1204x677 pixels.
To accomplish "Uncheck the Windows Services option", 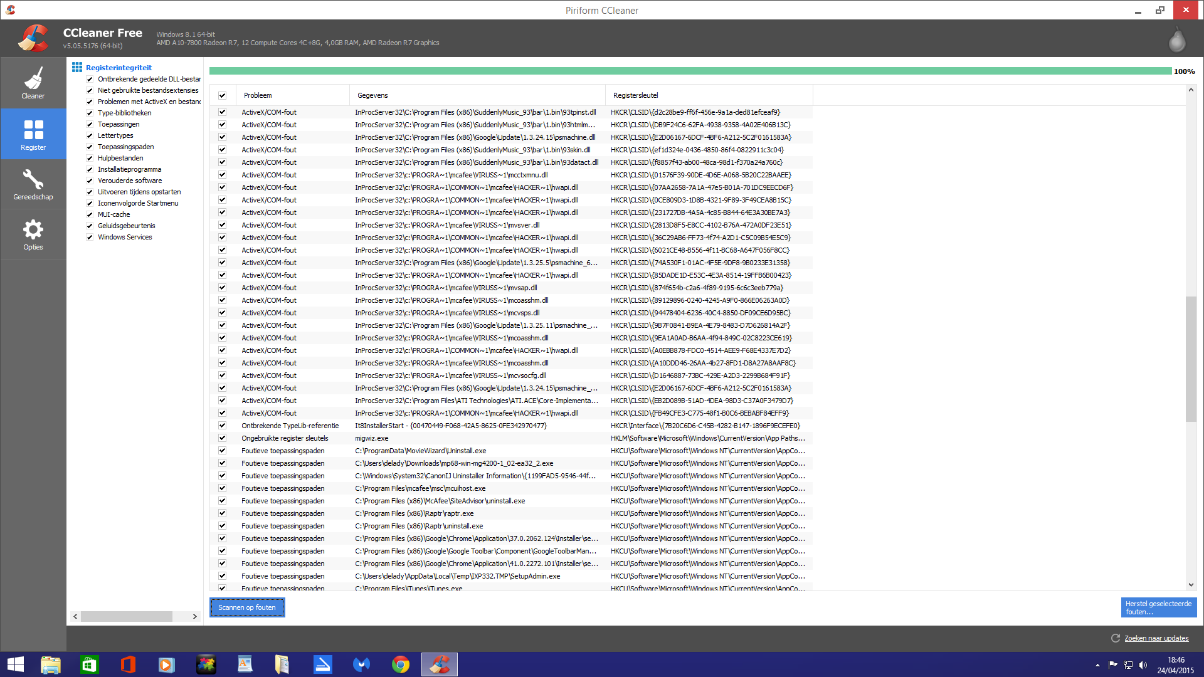I will pos(90,237).
